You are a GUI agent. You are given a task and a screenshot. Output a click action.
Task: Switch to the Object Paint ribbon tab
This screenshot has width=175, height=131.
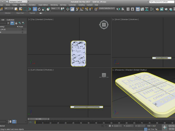coord(20,13)
